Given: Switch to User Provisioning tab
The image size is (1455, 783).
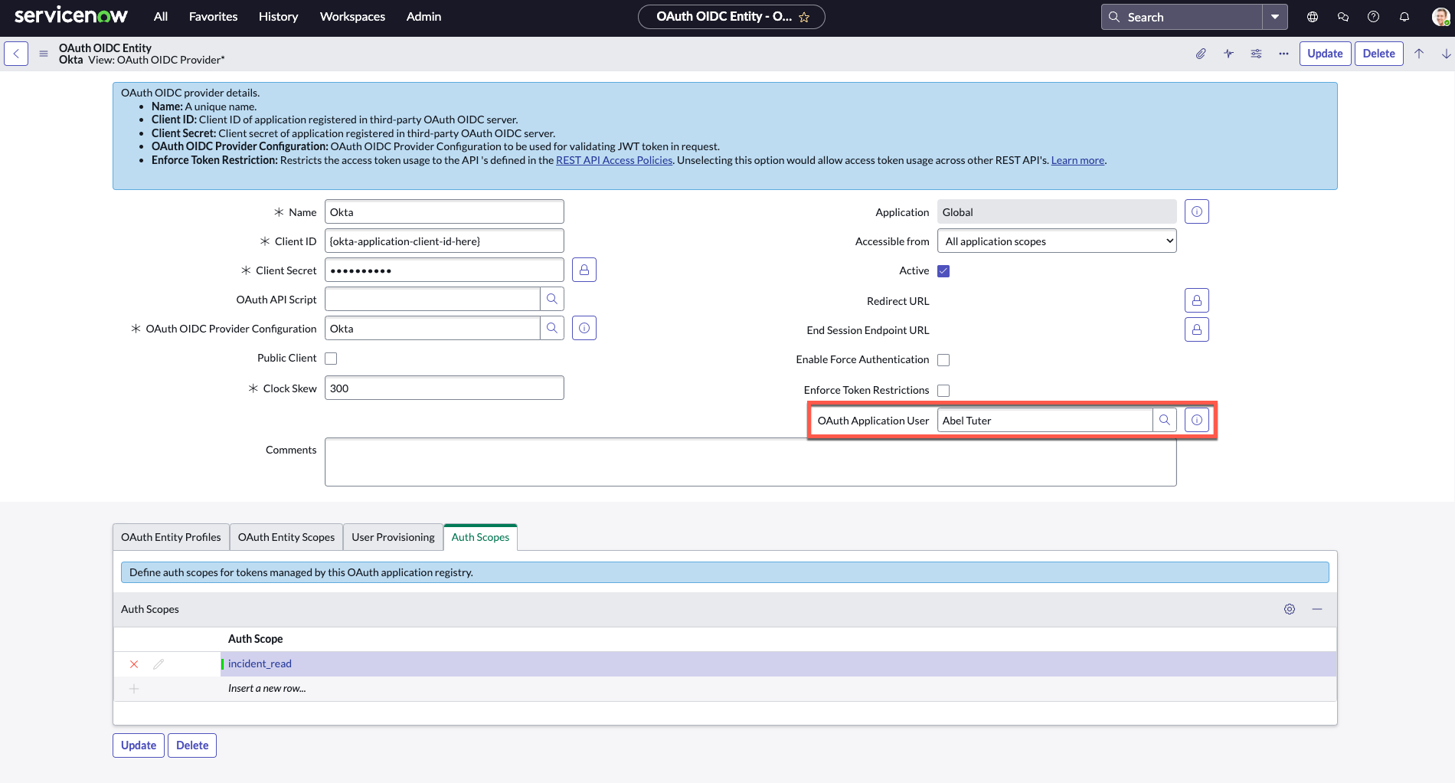Looking at the screenshot, I should [393, 537].
